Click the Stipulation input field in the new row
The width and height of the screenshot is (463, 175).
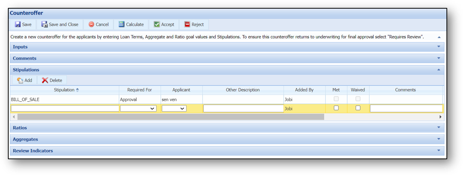tap(65, 108)
